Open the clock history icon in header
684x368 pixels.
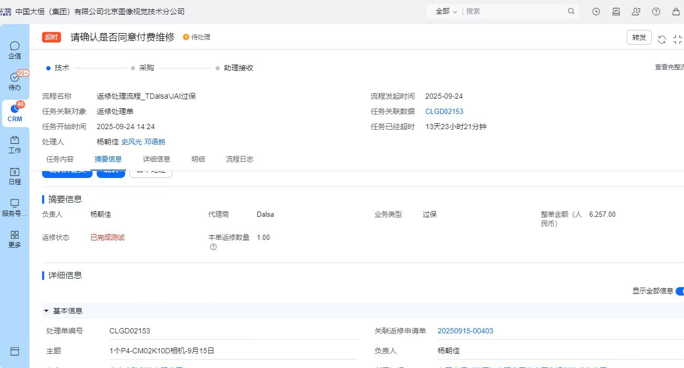coord(596,12)
